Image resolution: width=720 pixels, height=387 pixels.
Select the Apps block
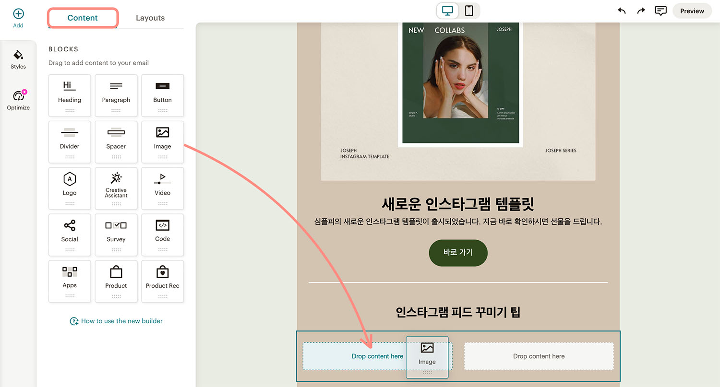(x=70, y=281)
